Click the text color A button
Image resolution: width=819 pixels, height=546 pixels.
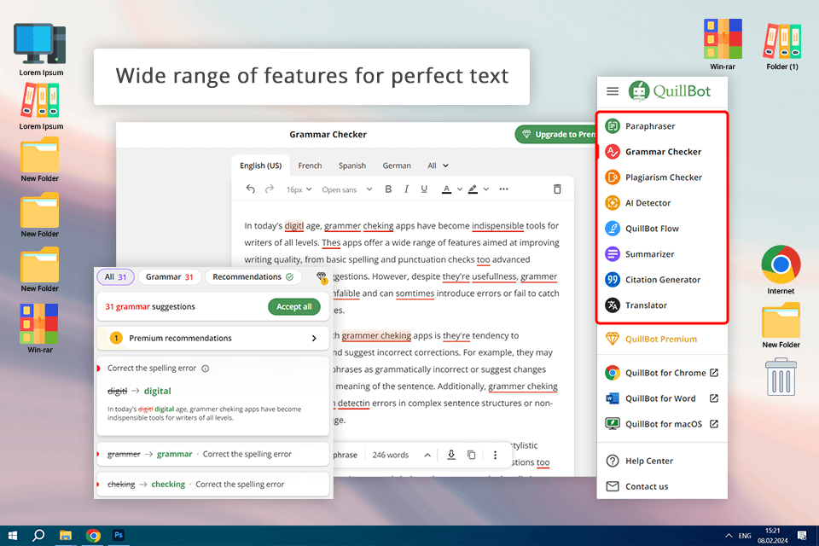coord(446,189)
